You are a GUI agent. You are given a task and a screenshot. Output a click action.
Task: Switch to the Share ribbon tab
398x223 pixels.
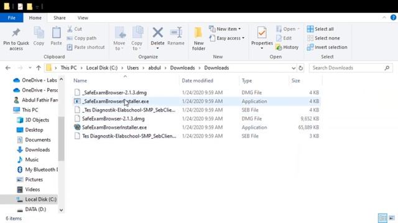pos(60,18)
